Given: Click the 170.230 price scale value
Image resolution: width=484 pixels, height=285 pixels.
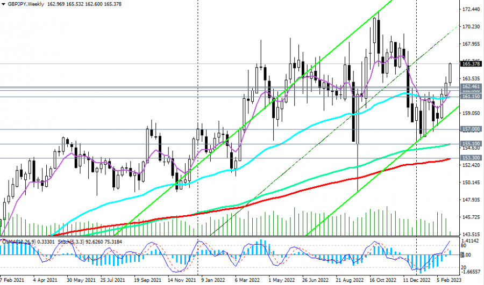Looking at the screenshot, I should [471, 27].
